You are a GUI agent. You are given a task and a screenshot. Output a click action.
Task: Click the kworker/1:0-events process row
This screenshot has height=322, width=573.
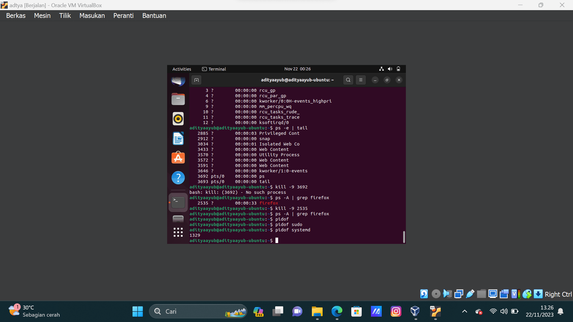click(252, 171)
